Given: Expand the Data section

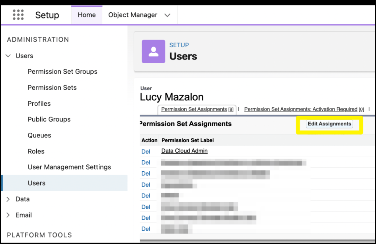Looking at the screenshot, I should click(x=8, y=199).
